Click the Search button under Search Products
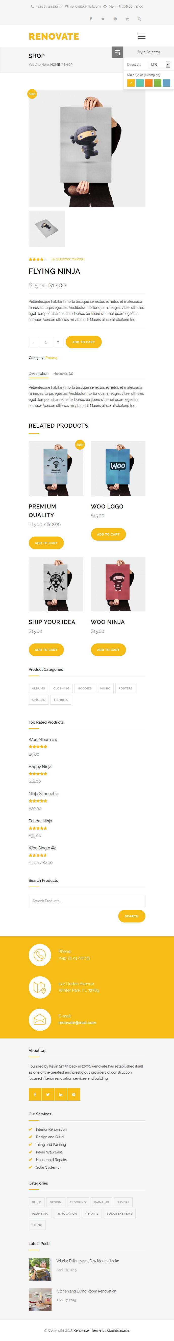The width and height of the screenshot is (174, 1341). point(131,916)
